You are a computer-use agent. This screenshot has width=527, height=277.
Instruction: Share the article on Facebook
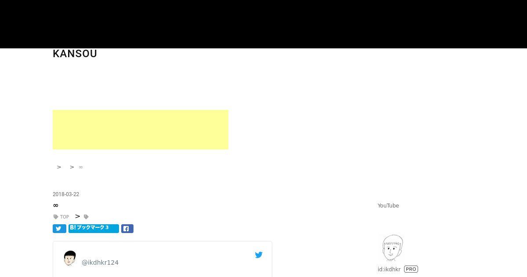(x=127, y=229)
